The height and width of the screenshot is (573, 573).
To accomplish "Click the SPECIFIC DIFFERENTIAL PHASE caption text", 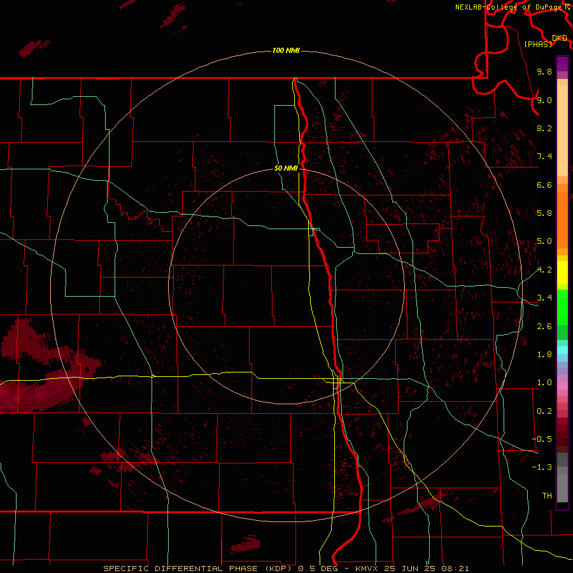I will pos(182,569).
